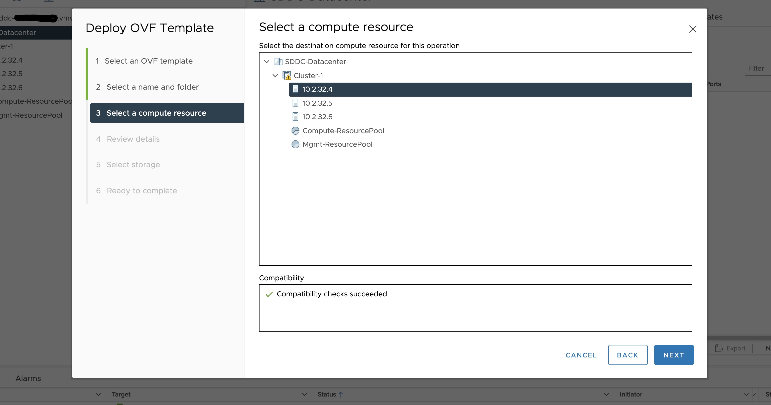Go to step 2 Select a name and folder
The width and height of the screenshot is (771, 405).
coord(152,87)
